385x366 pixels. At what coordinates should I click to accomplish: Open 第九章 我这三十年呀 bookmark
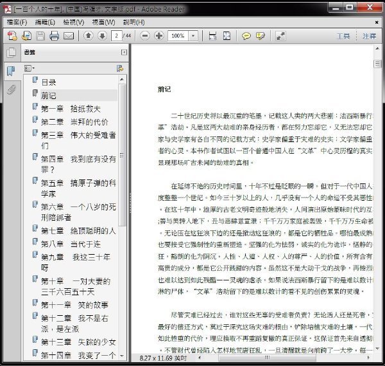[76, 262]
